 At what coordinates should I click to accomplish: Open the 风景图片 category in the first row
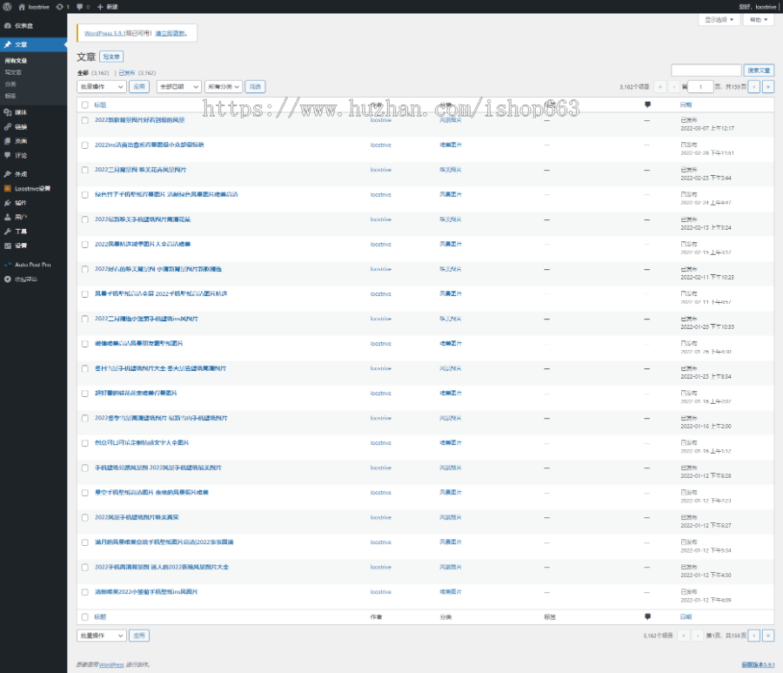(x=451, y=120)
